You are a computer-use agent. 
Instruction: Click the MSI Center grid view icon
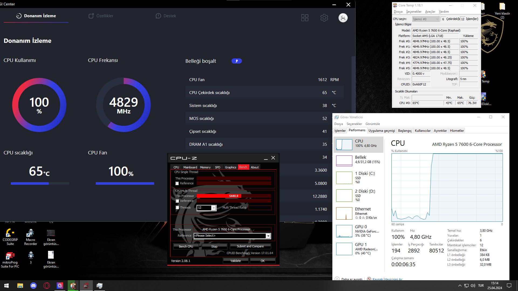pyautogui.click(x=305, y=18)
